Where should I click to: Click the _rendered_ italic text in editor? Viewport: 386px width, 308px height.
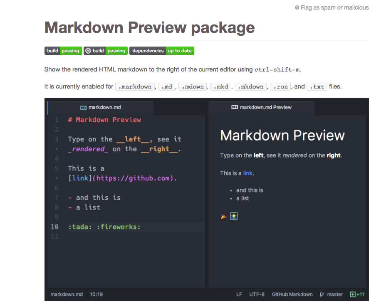pyautogui.click(x=88, y=149)
